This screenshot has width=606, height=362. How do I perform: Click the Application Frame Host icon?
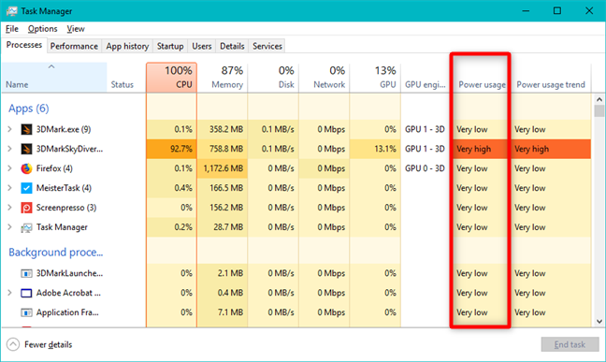tap(26, 312)
